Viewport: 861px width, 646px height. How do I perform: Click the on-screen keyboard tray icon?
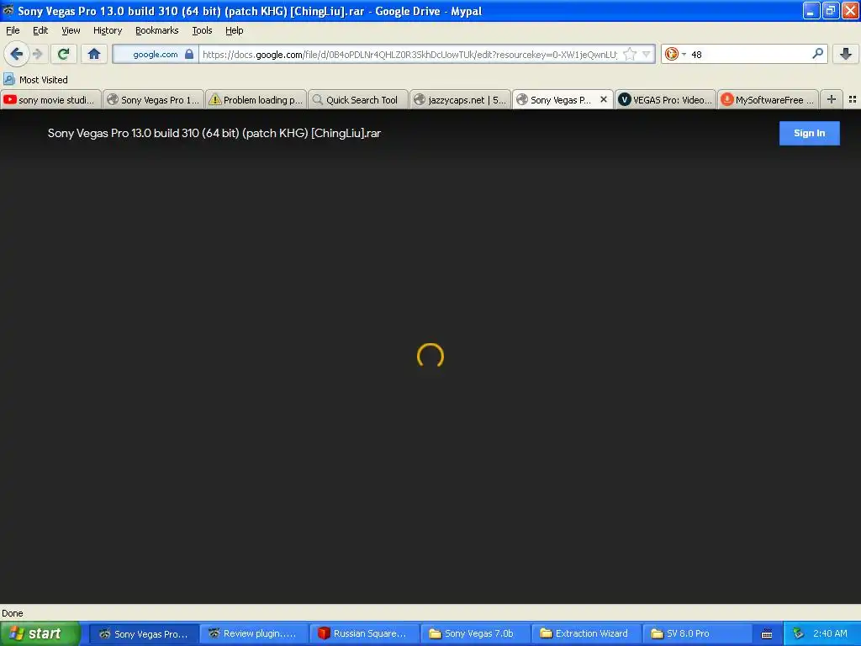(767, 634)
